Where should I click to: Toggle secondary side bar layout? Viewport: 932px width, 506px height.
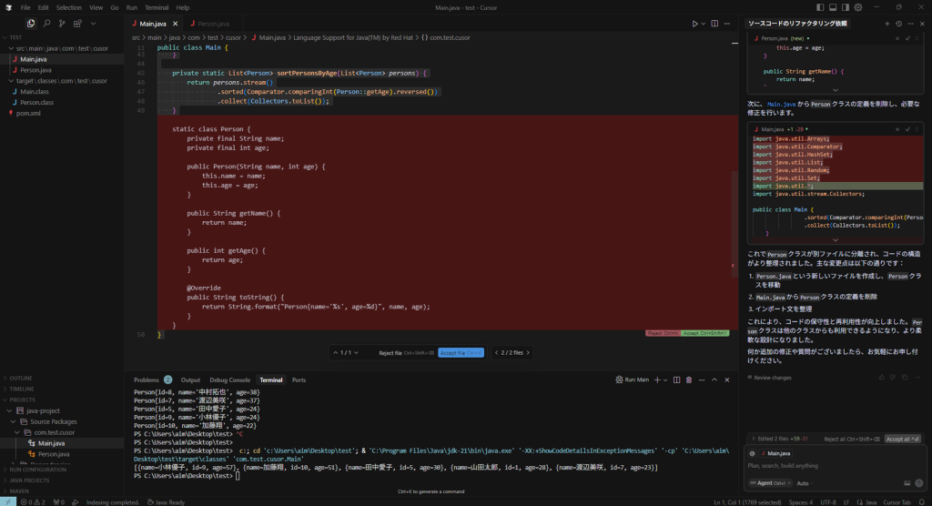pyautogui.click(x=846, y=7)
